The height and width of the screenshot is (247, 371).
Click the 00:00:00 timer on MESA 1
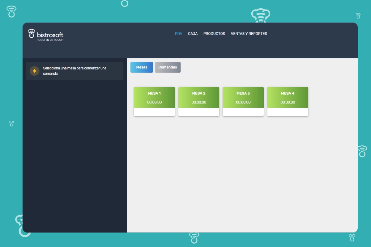tap(154, 102)
